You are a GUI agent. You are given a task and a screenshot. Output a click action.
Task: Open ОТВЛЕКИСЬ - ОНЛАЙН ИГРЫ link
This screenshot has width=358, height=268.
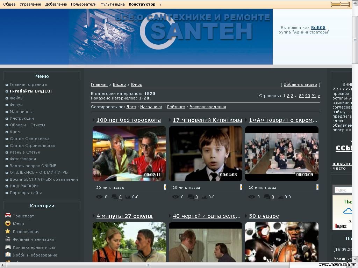39,172
